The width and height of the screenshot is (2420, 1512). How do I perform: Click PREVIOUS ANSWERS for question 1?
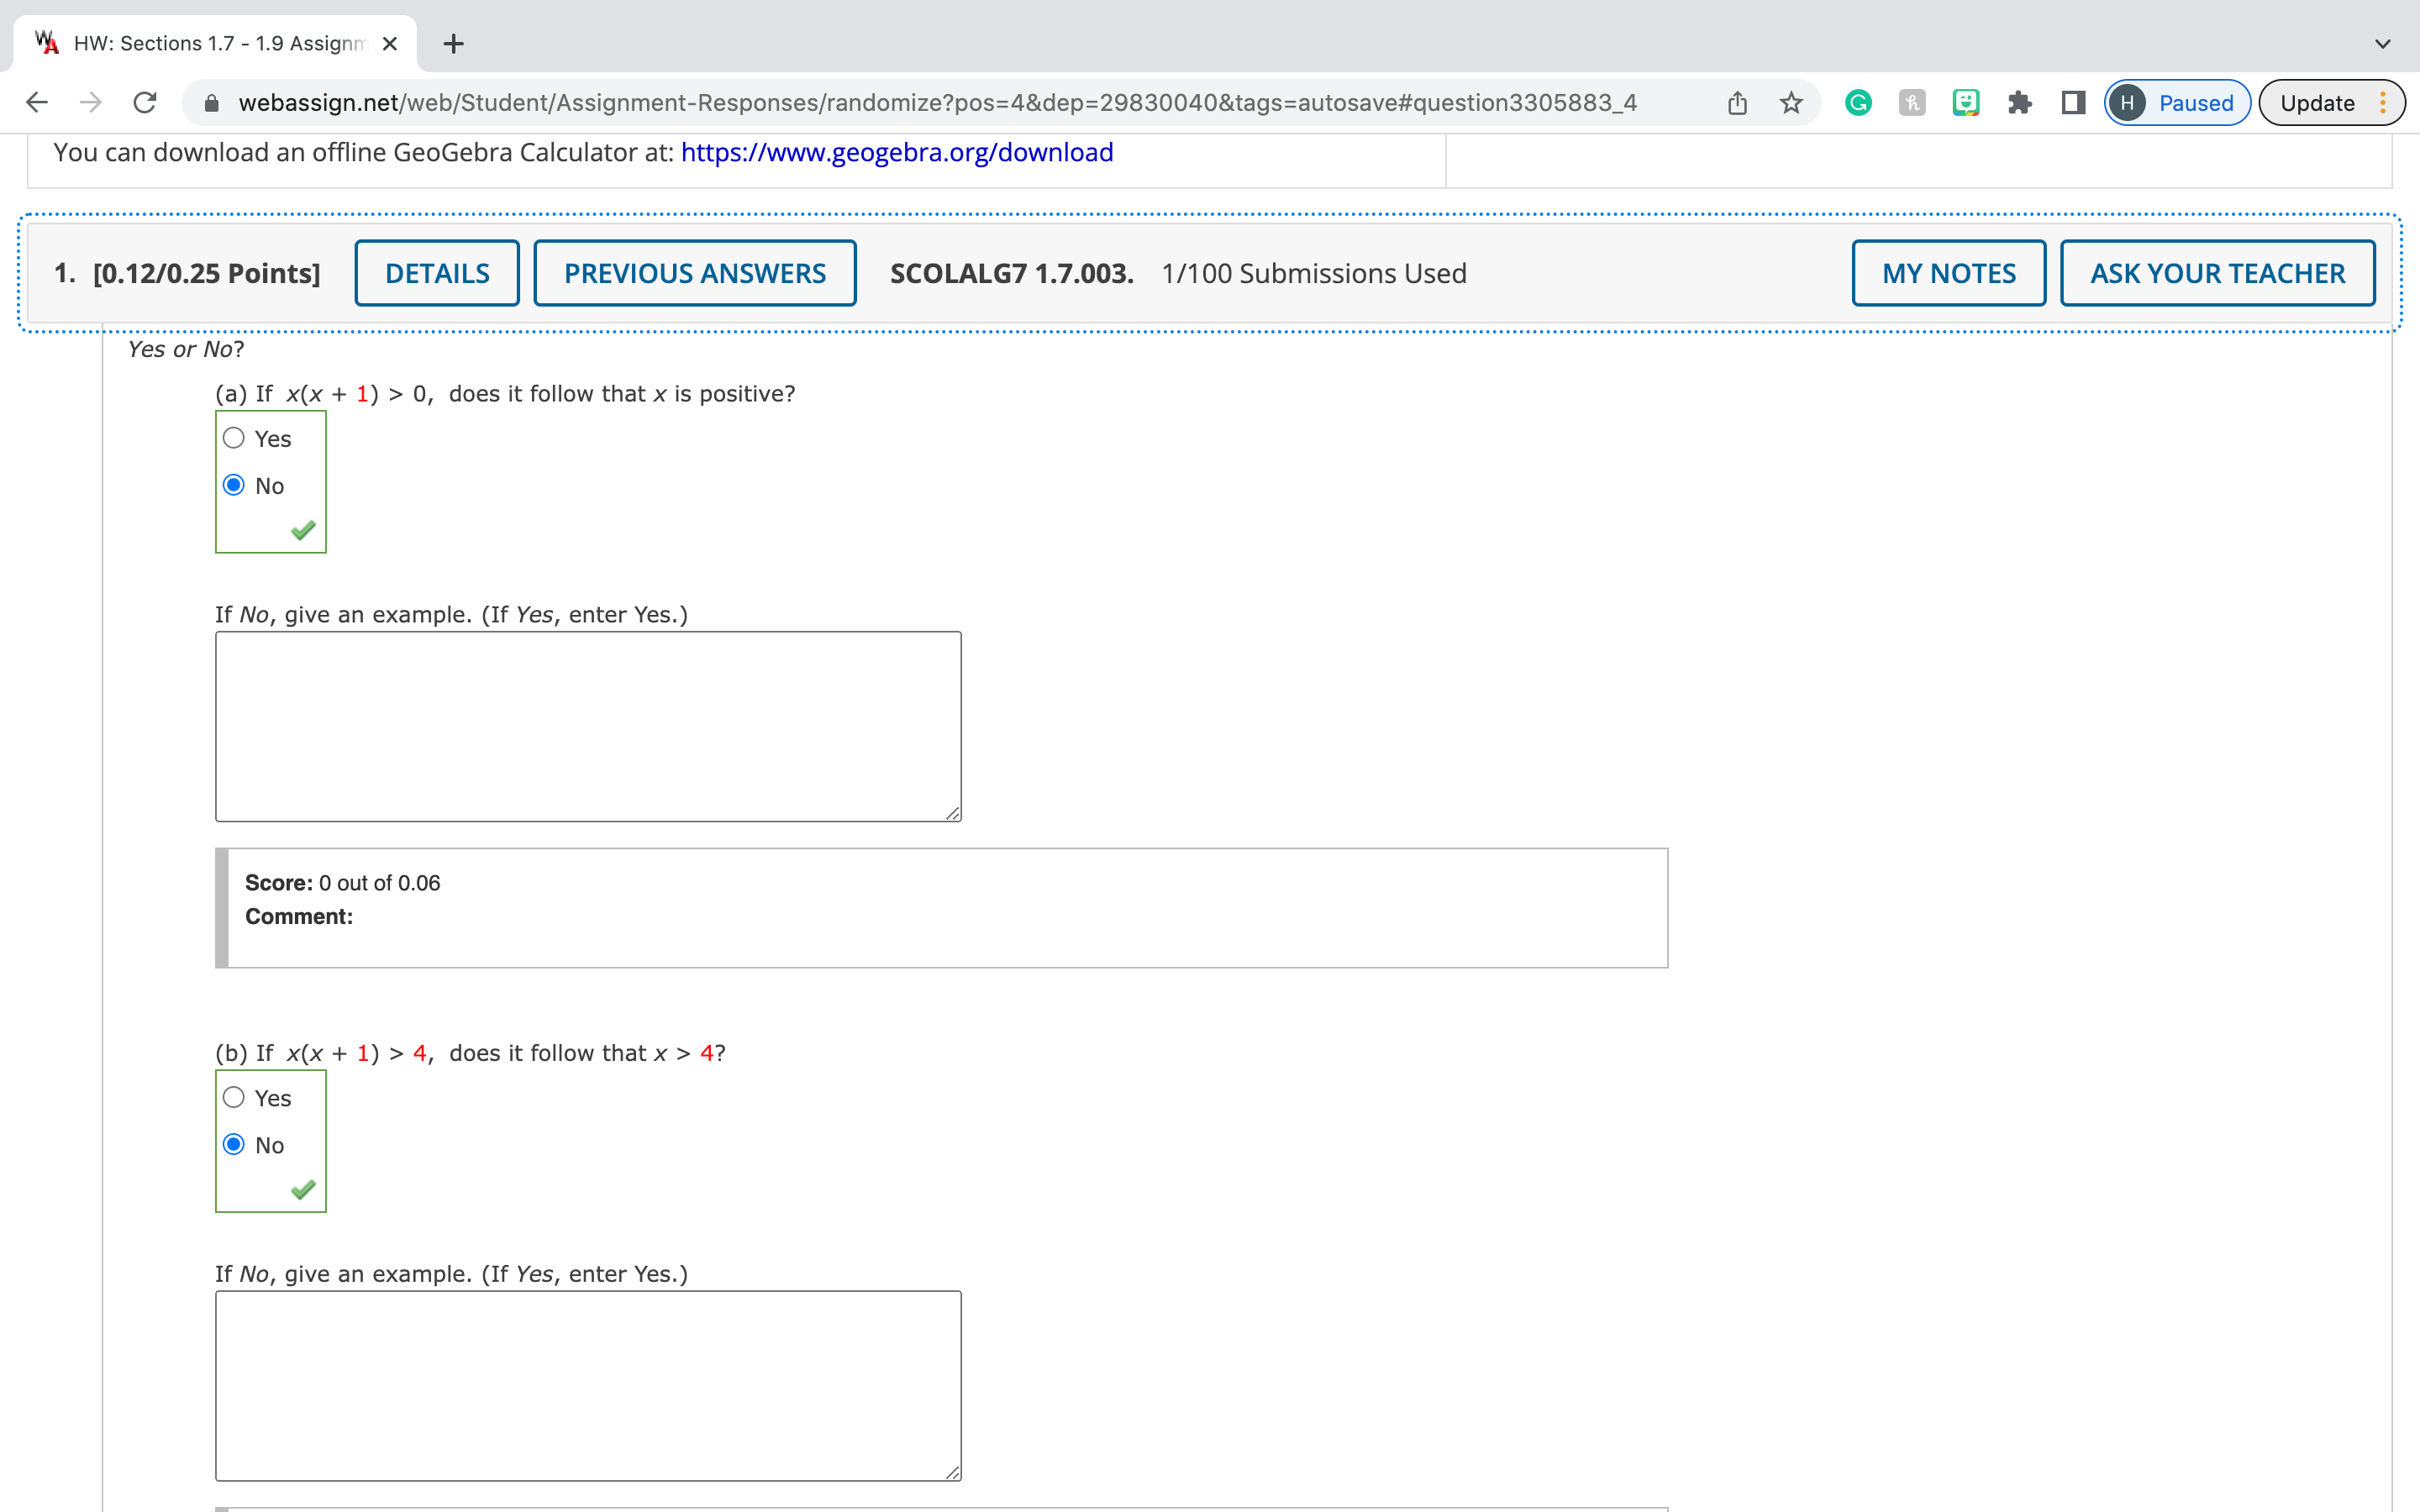[695, 272]
